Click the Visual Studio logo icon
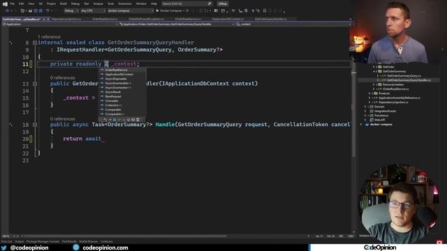The width and height of the screenshot is (447, 251). (5, 3)
